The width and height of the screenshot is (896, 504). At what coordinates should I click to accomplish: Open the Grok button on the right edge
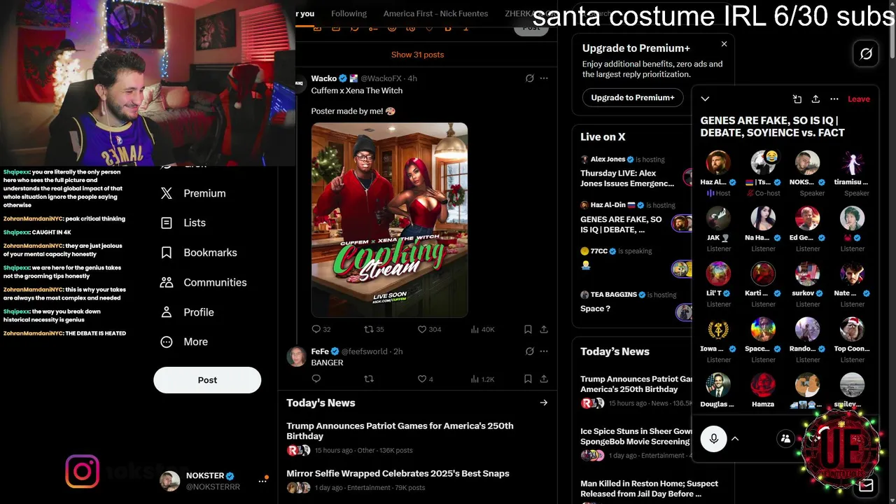tap(867, 54)
